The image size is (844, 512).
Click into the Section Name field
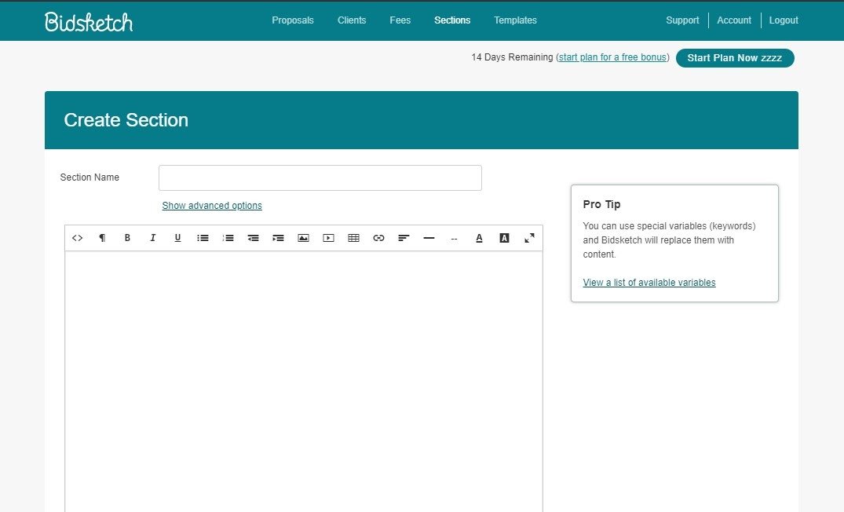[320, 177]
